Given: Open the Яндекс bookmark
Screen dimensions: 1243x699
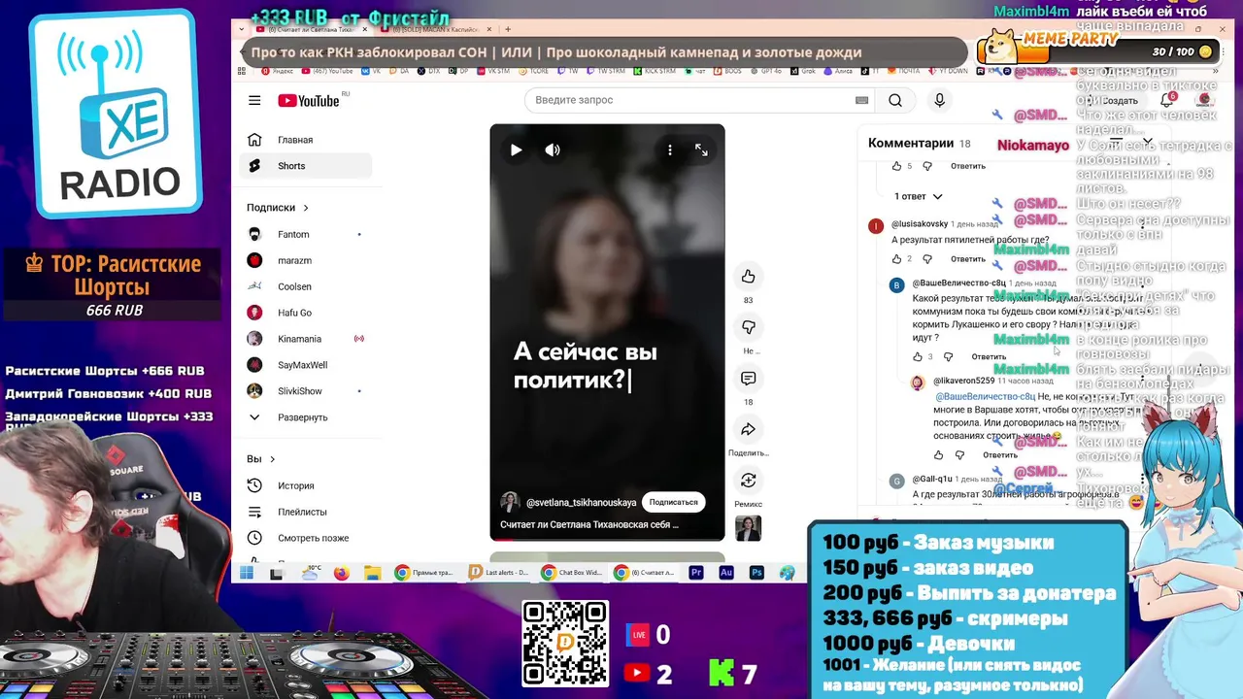Looking at the screenshot, I should [277, 71].
